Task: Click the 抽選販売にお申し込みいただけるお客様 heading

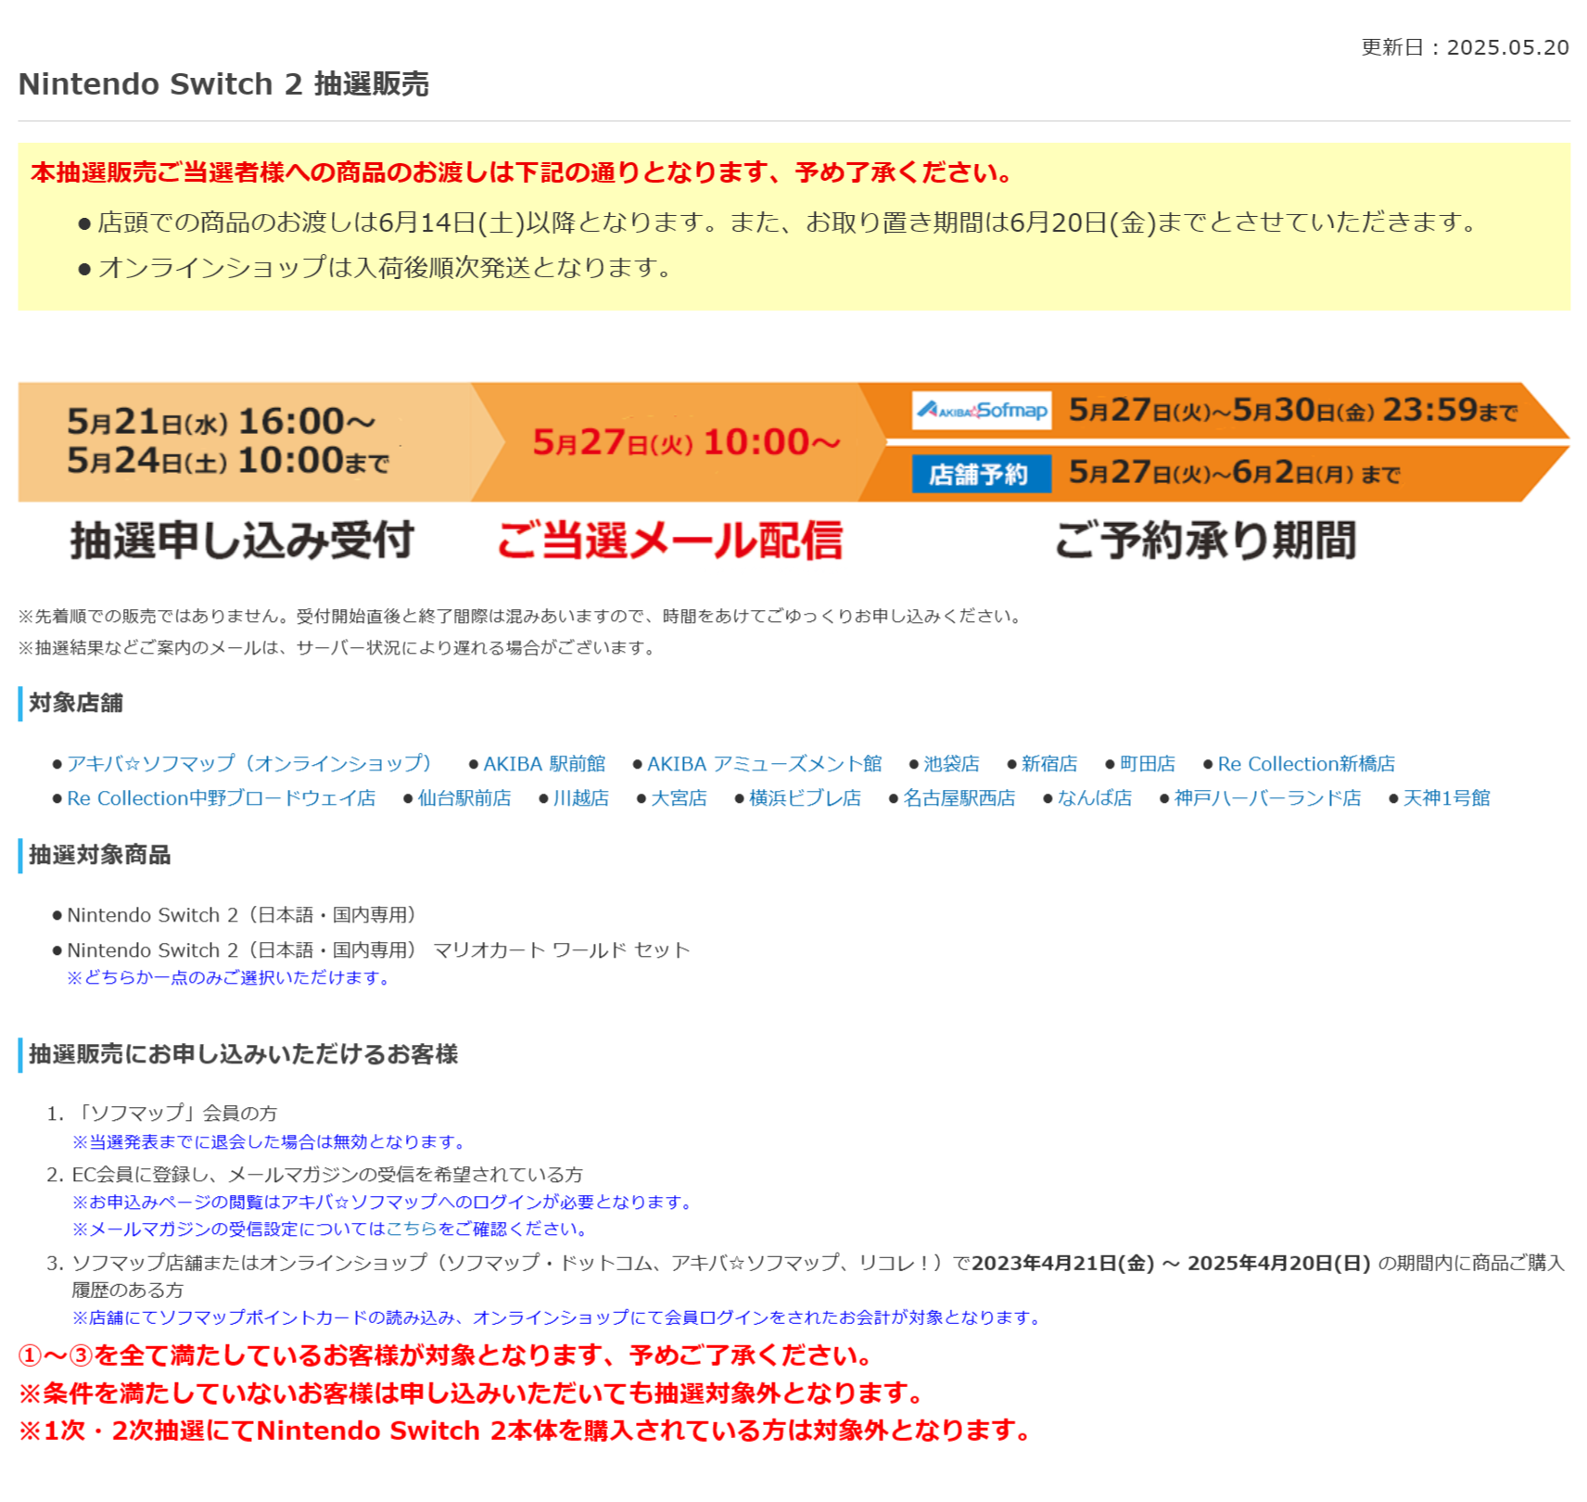Action: (x=244, y=1054)
